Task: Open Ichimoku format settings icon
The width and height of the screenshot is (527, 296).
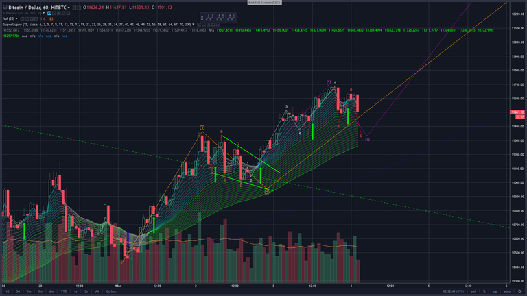Action: 54,13
